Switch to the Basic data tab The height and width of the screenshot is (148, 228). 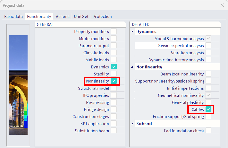14,16
